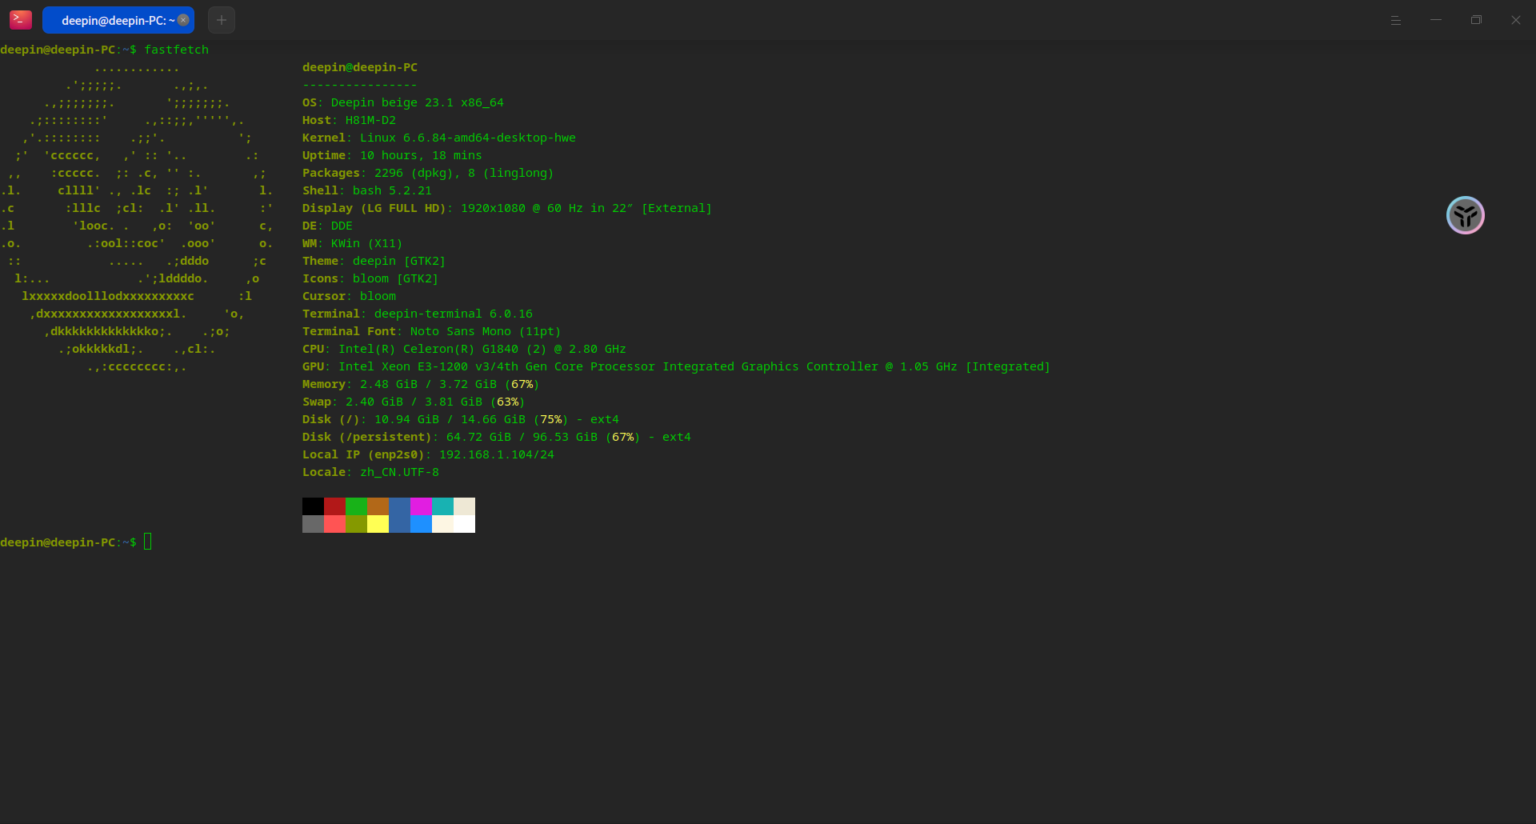Image resolution: width=1536 pixels, height=824 pixels.
Task: Click icons value "bloom [GTK2]"
Action: pyautogui.click(x=395, y=278)
